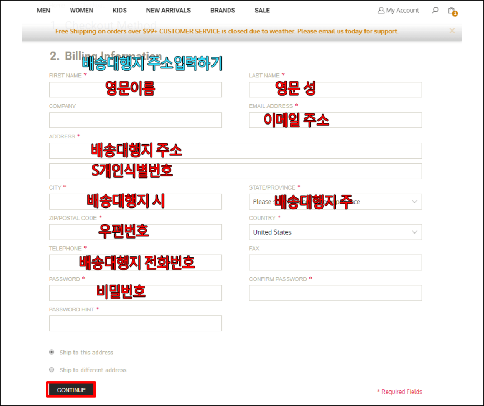Focus the first Address line field
This screenshot has width=484, height=406.
(x=235, y=151)
